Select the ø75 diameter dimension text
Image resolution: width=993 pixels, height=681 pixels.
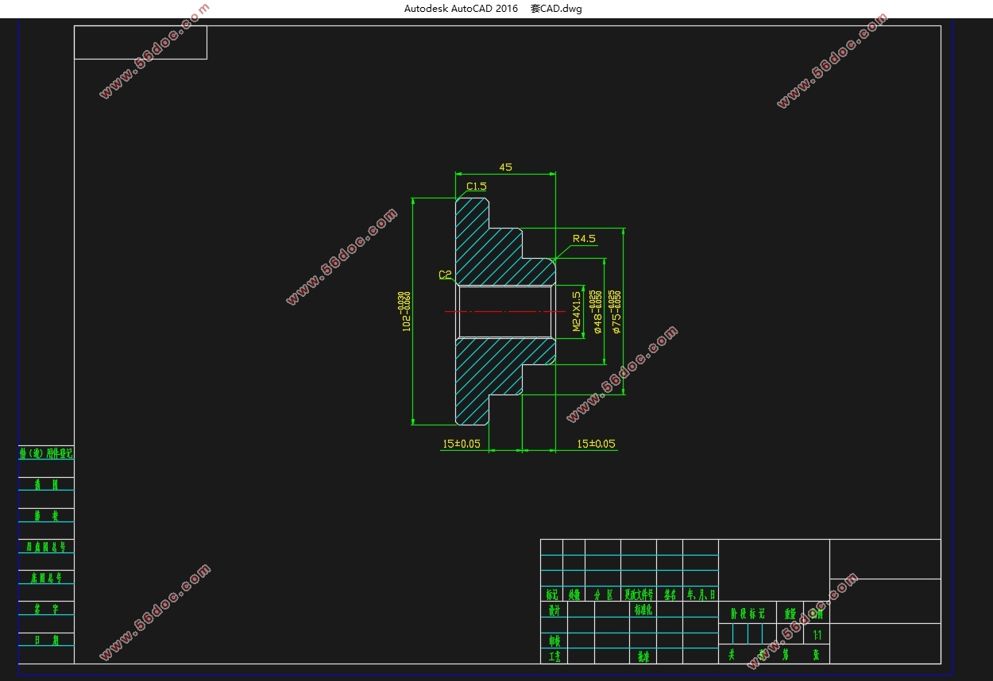616,311
